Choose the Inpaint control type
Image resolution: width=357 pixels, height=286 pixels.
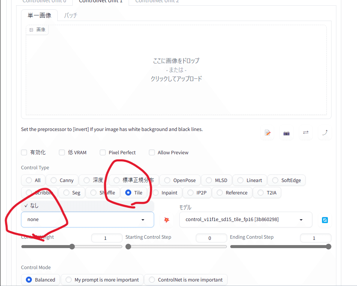(165, 193)
